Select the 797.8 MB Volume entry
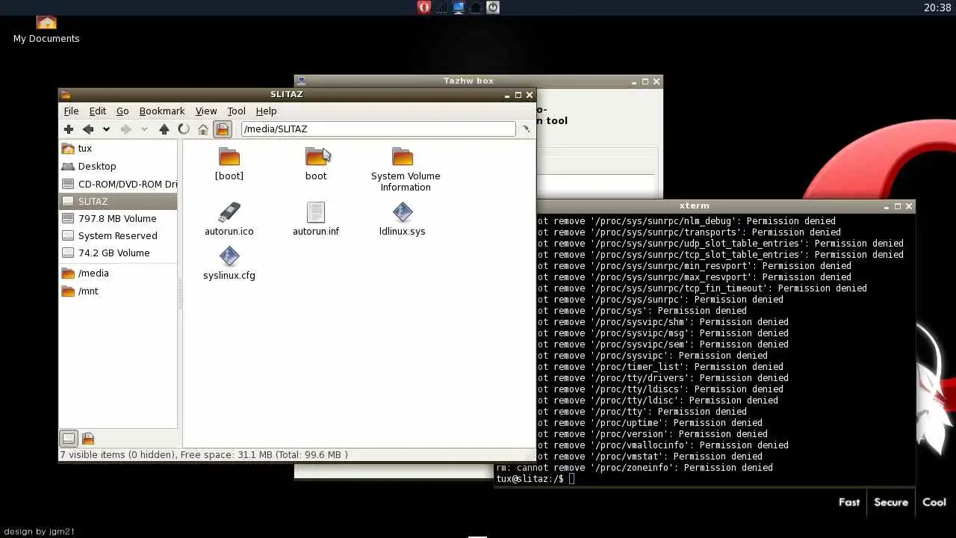This screenshot has height=538, width=956. pyautogui.click(x=118, y=218)
